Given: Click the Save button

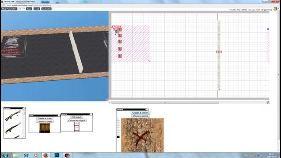Looking at the screenshot, I should point(29,9).
